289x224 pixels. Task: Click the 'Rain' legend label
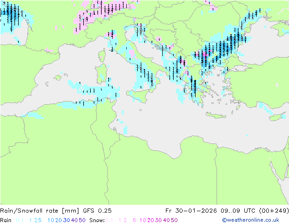pos(6,220)
